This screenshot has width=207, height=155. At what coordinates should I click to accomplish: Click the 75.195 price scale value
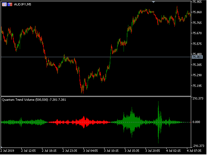click(197, 86)
